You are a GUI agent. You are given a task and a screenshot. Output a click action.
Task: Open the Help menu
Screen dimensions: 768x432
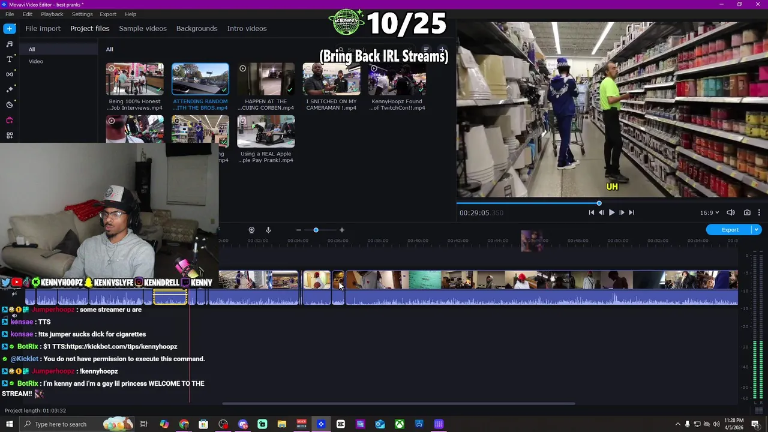[130, 14]
